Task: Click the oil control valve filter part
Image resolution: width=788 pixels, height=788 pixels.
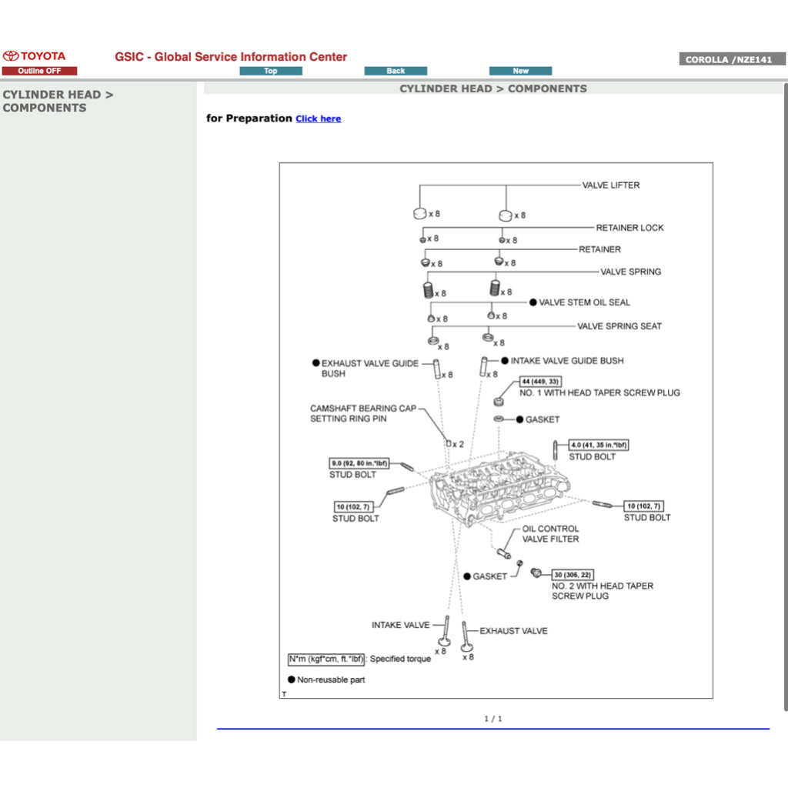Action: pyautogui.click(x=505, y=552)
